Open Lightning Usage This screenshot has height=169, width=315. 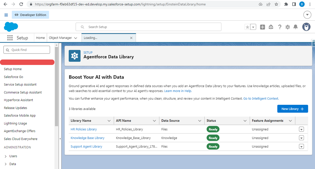coord(15,123)
